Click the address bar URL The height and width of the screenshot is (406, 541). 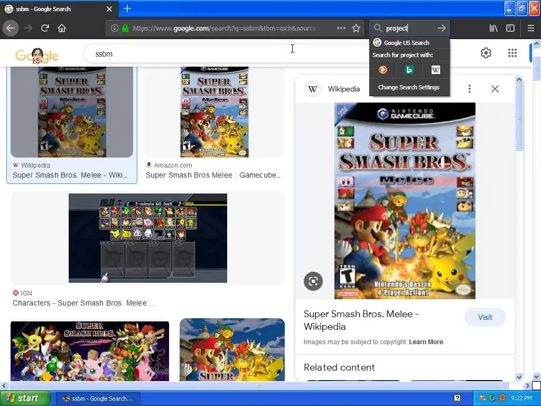pos(225,29)
